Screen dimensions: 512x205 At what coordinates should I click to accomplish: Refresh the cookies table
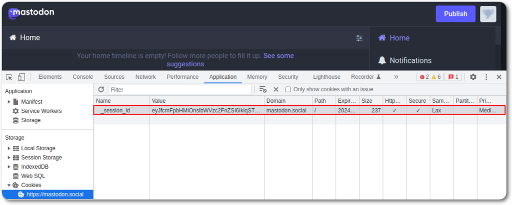pos(101,89)
